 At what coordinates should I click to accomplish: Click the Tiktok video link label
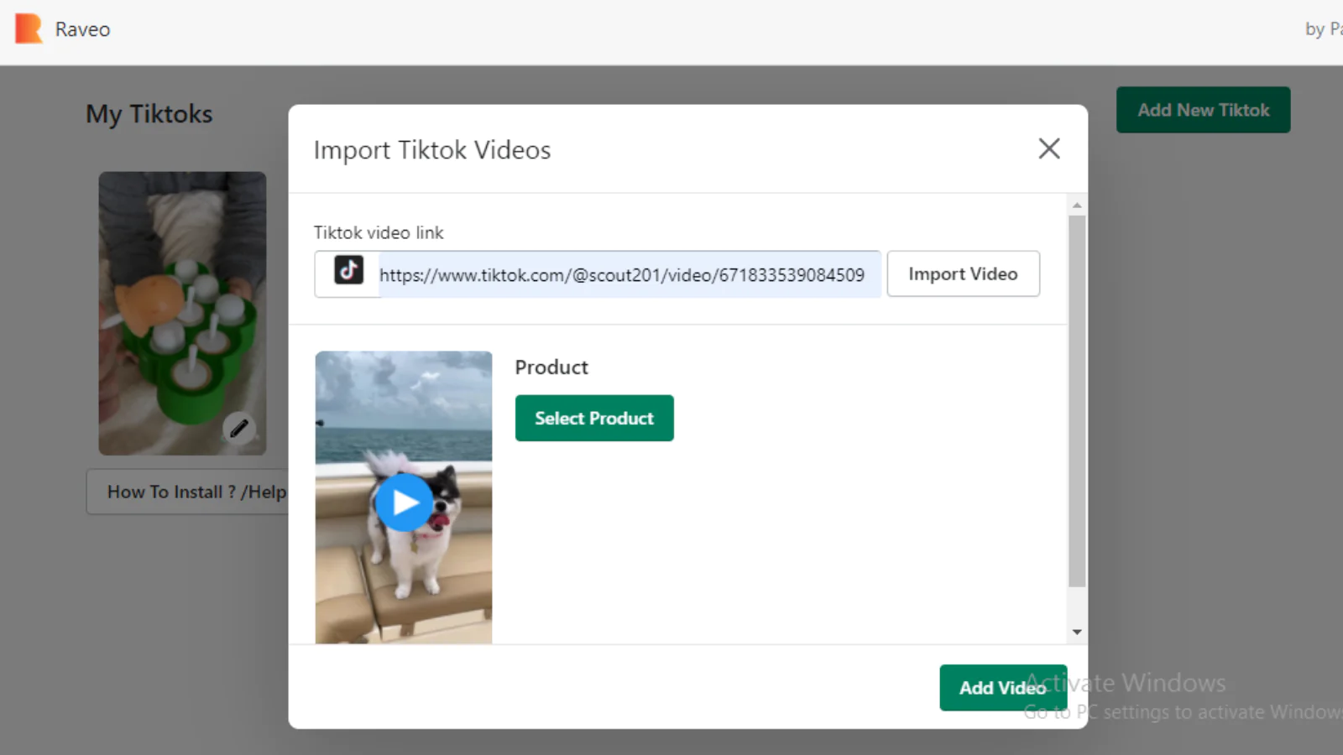379,233
